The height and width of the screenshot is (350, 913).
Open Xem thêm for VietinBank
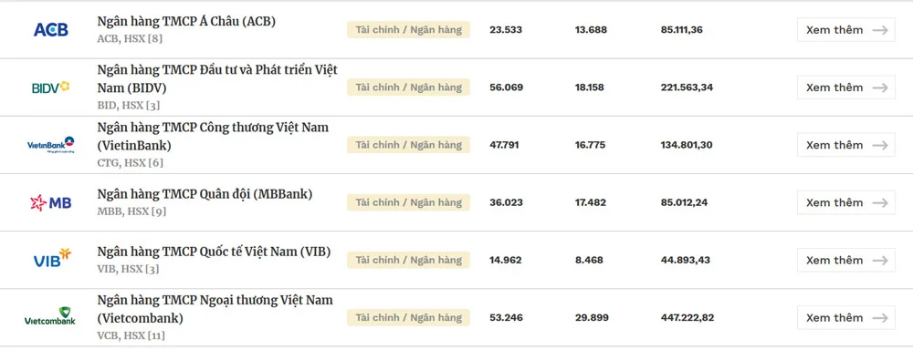click(x=845, y=145)
